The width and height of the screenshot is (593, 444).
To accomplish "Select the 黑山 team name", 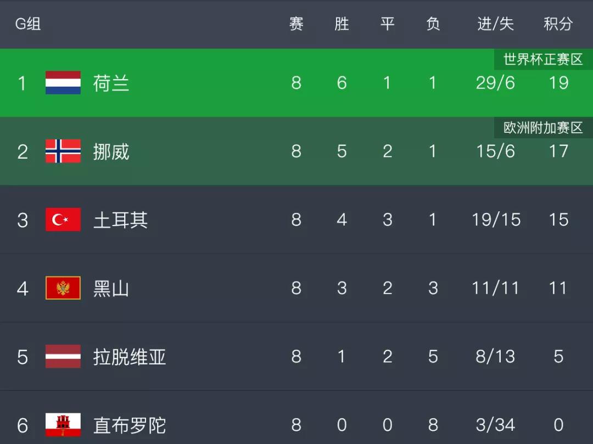I will point(111,288).
